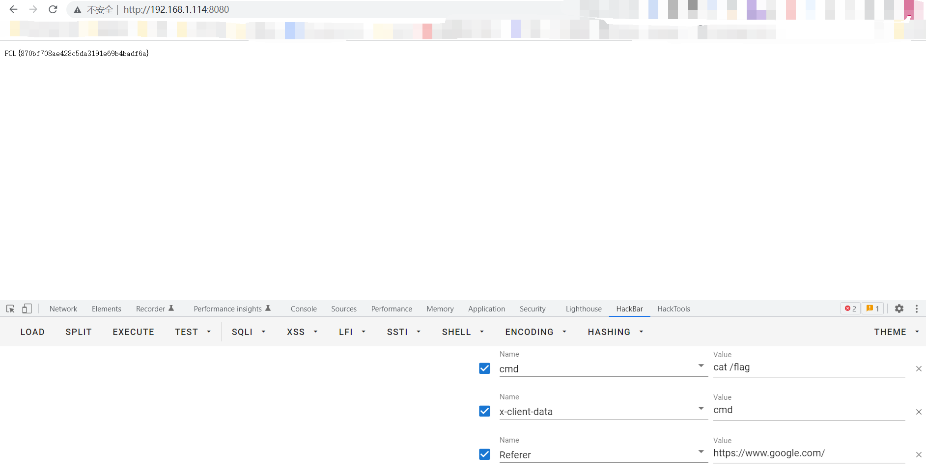This screenshot has width=926, height=476.
Task: Switch to the Network tab
Action: point(63,308)
